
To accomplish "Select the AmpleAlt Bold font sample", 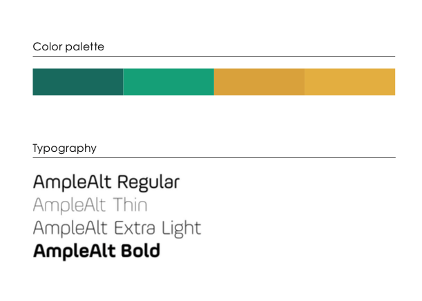I will pyautogui.click(x=96, y=251).
